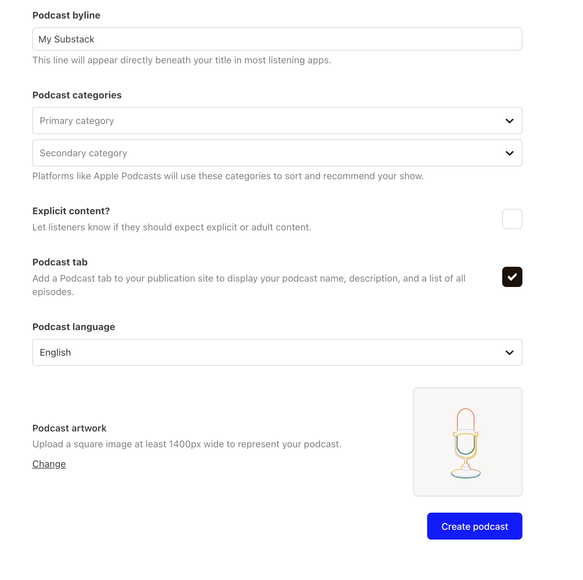Click the microphone illustration icon
The height and width of the screenshot is (580, 583).
click(x=466, y=443)
